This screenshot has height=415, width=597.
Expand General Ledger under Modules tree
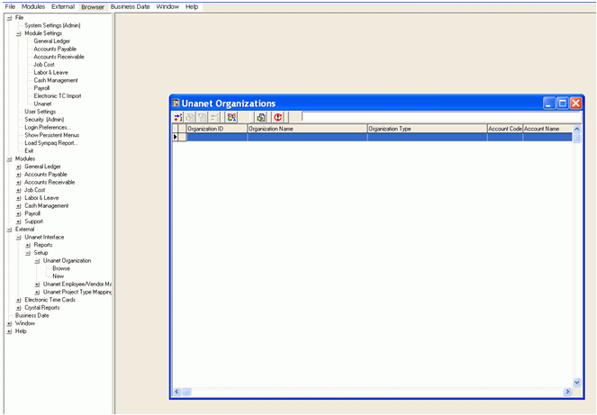click(x=18, y=167)
